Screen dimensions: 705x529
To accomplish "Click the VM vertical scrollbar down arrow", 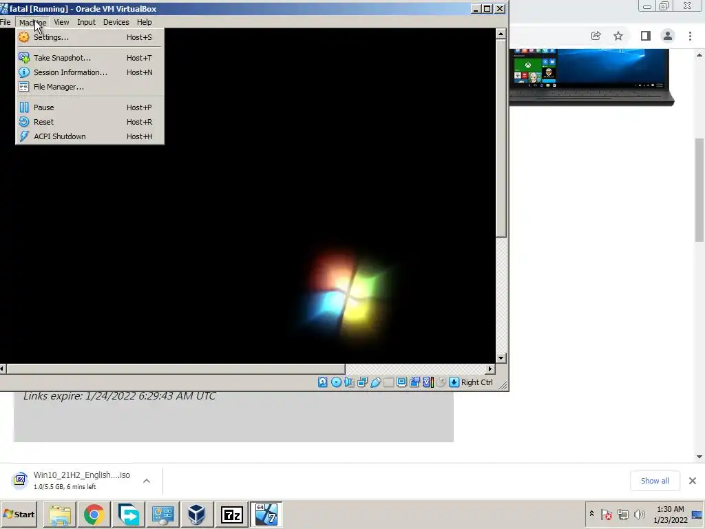I will (x=501, y=358).
